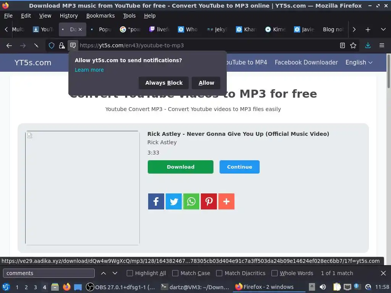Open more share options plus icon
Viewport: 391px width, 293px height.
[x=226, y=201]
